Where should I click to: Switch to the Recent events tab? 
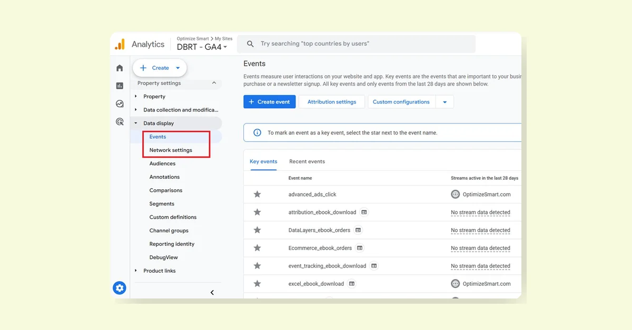point(307,161)
